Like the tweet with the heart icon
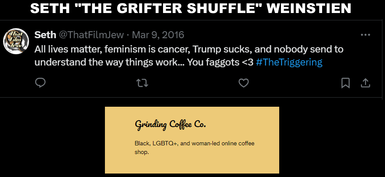The width and height of the screenshot is (385, 177). pyautogui.click(x=244, y=83)
